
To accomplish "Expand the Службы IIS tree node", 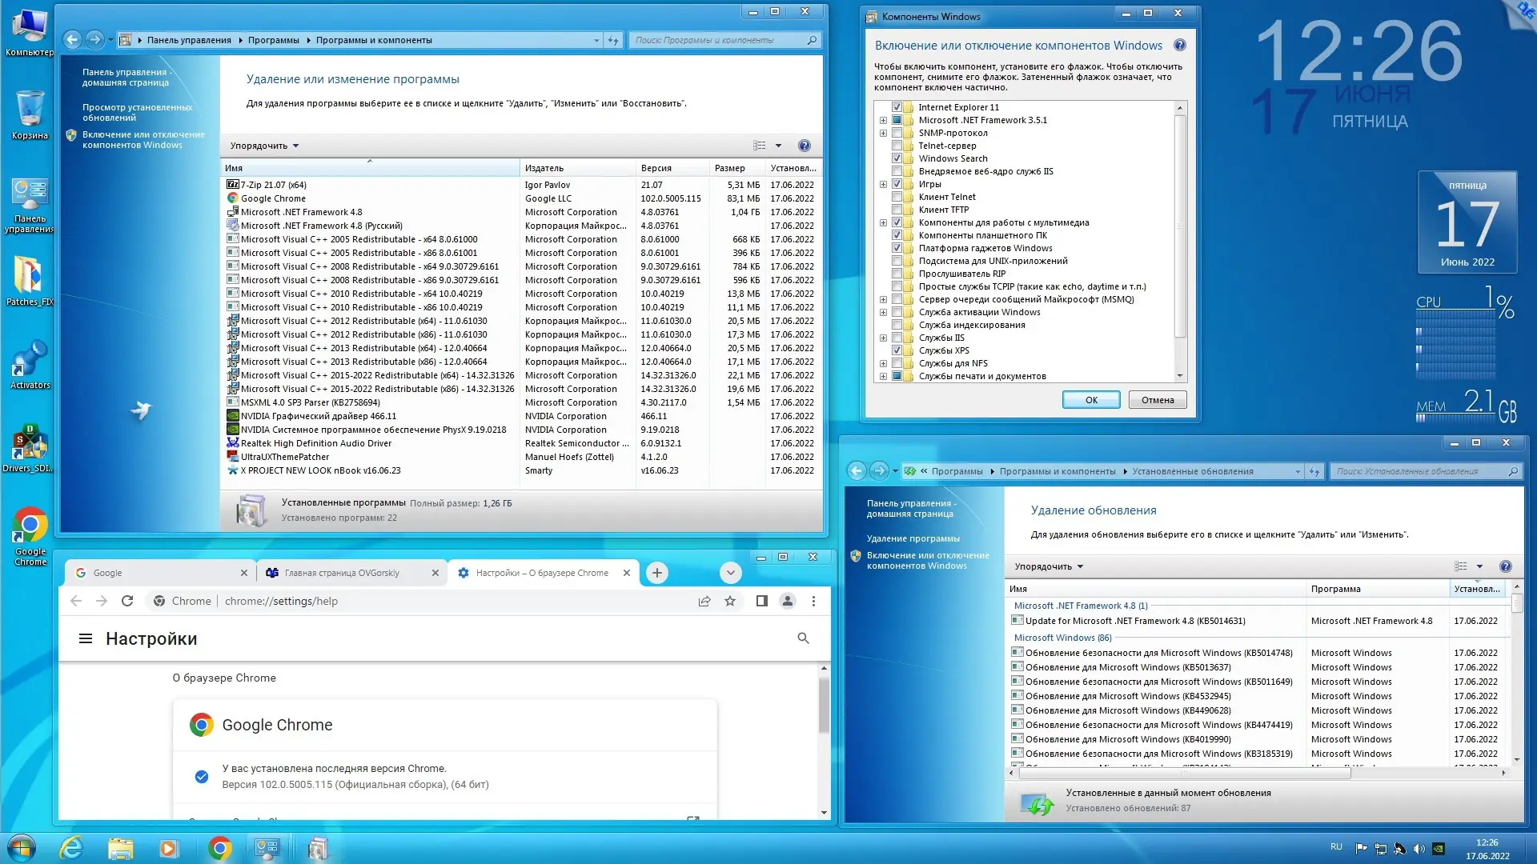I will [883, 338].
